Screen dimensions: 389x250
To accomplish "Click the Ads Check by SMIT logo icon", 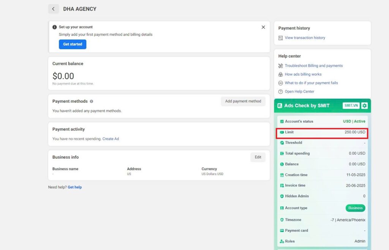I will click(280, 106).
